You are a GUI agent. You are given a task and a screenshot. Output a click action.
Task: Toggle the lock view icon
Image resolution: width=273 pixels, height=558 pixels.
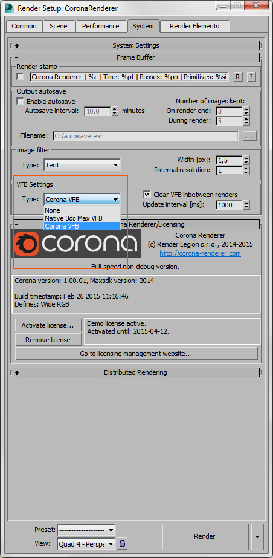click(122, 543)
